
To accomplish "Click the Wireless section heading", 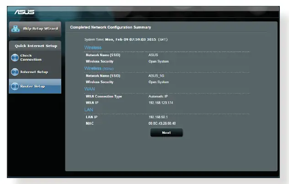I will click(93, 47).
